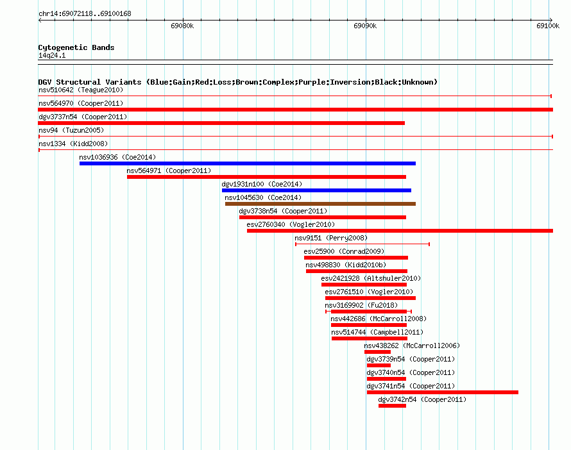Open nsv442686 (McCarroll2008) label
The height and width of the screenshot is (450, 571).
379,319
